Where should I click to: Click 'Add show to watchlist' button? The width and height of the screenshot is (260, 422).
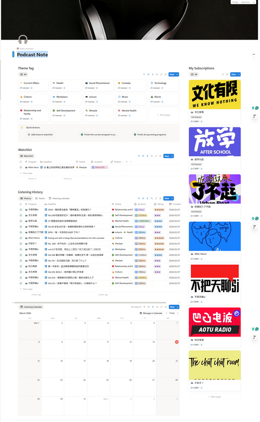(x=40, y=134)
